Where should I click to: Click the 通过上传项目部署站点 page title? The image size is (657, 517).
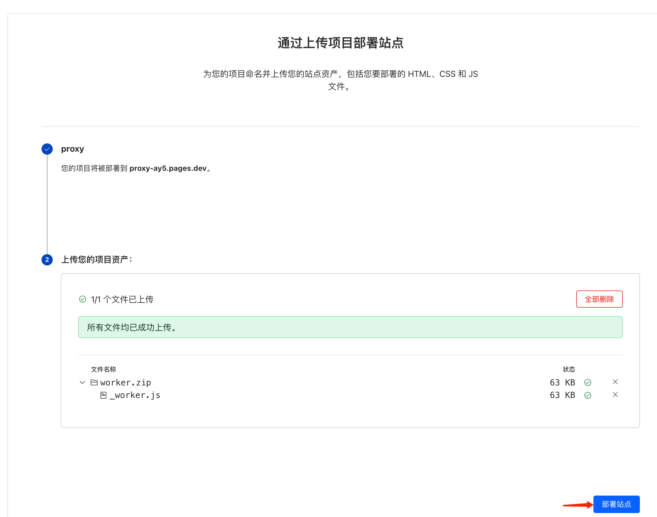click(x=341, y=43)
